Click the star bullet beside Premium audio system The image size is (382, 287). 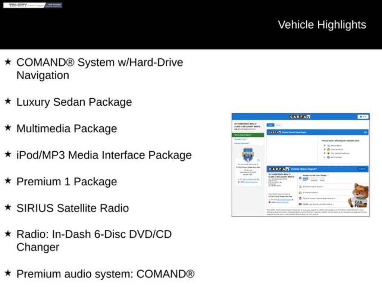[x=8, y=273]
